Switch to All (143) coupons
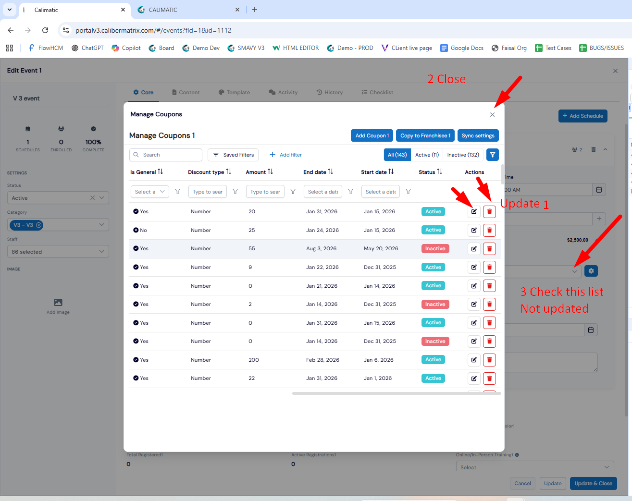 [x=397, y=155]
